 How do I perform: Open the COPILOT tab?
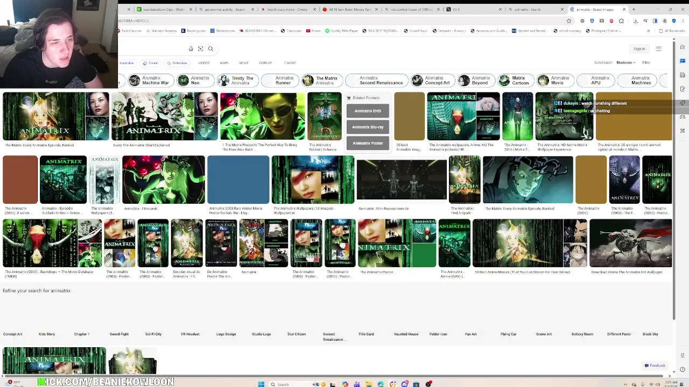pyautogui.click(x=265, y=63)
